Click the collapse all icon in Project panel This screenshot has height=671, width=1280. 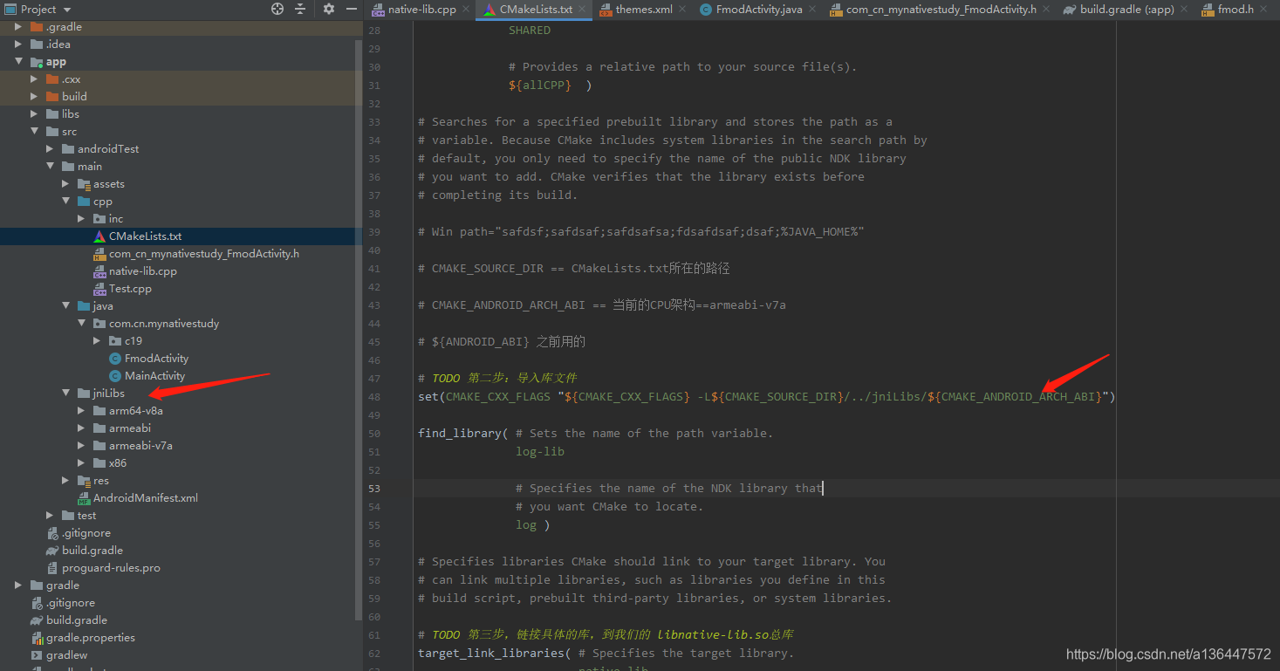300,9
